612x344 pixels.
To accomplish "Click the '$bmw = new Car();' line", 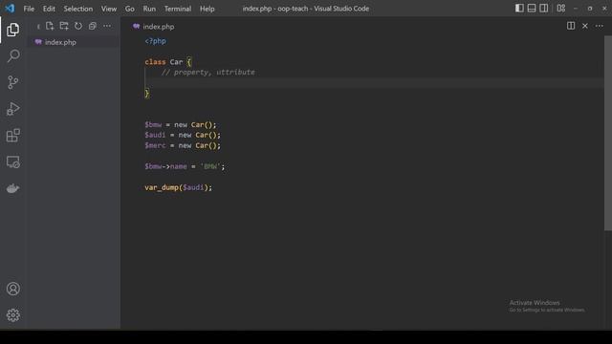I will [x=181, y=125].
